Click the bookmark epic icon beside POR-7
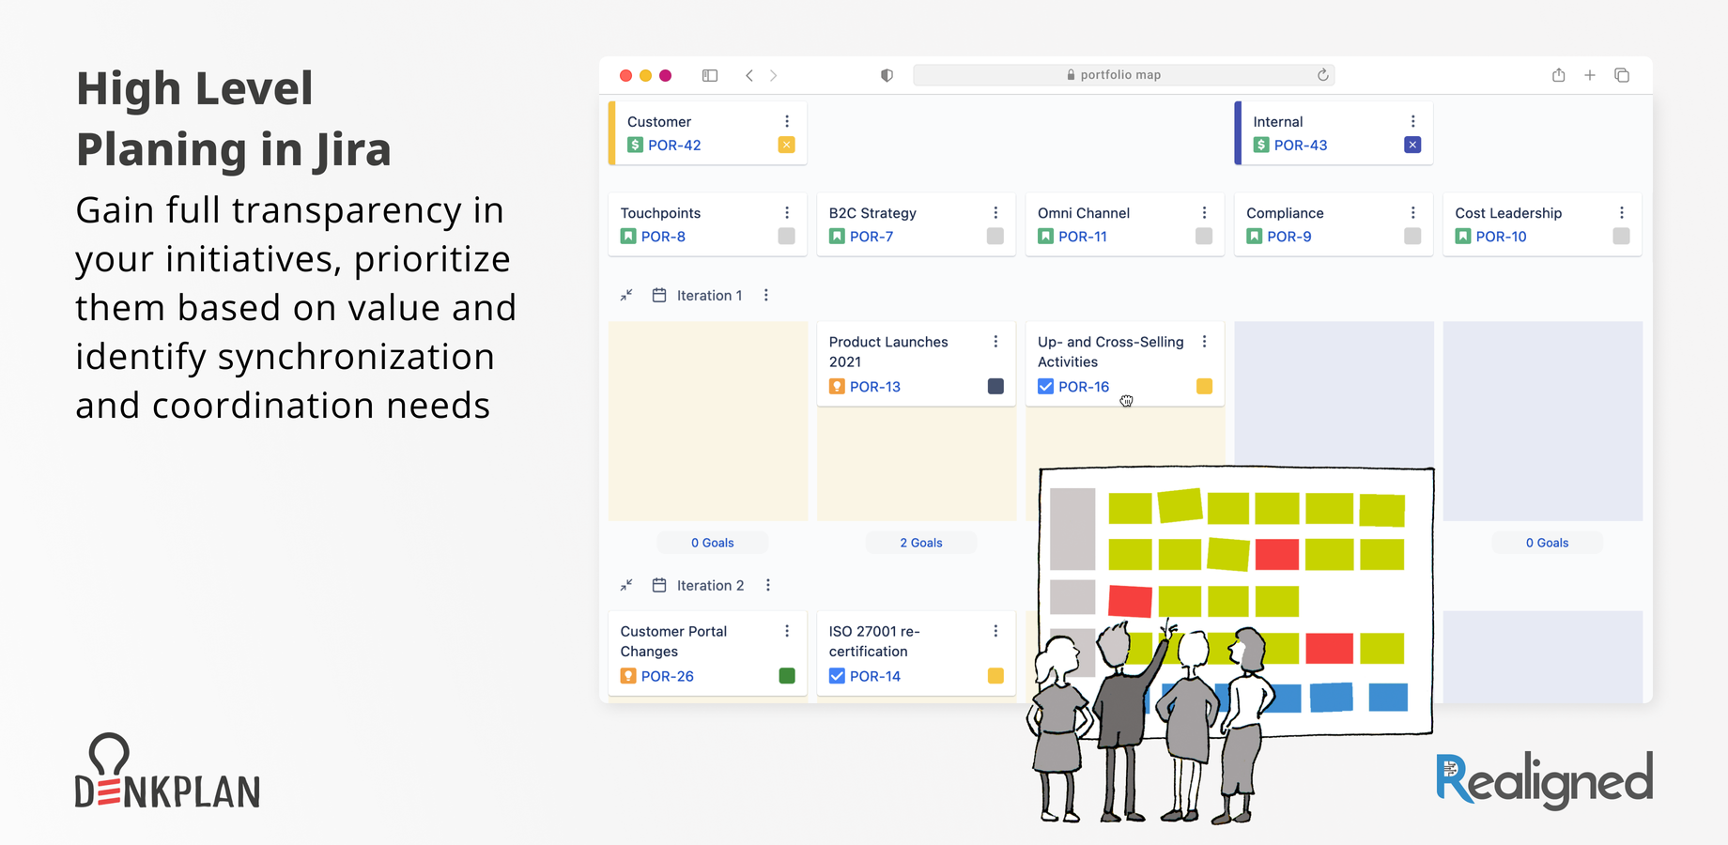1728x845 pixels. point(837,237)
